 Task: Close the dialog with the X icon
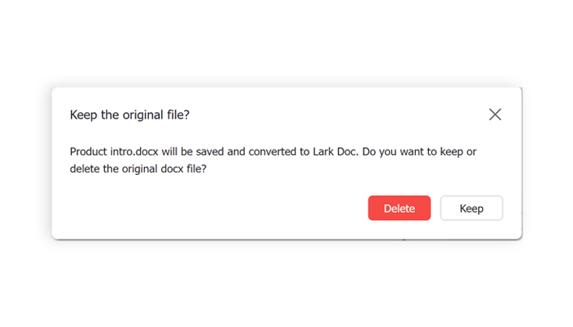[494, 114]
